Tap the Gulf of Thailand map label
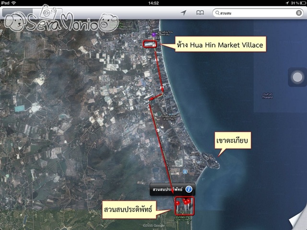The width and height of the screenshot is (307, 230). (268, 96)
